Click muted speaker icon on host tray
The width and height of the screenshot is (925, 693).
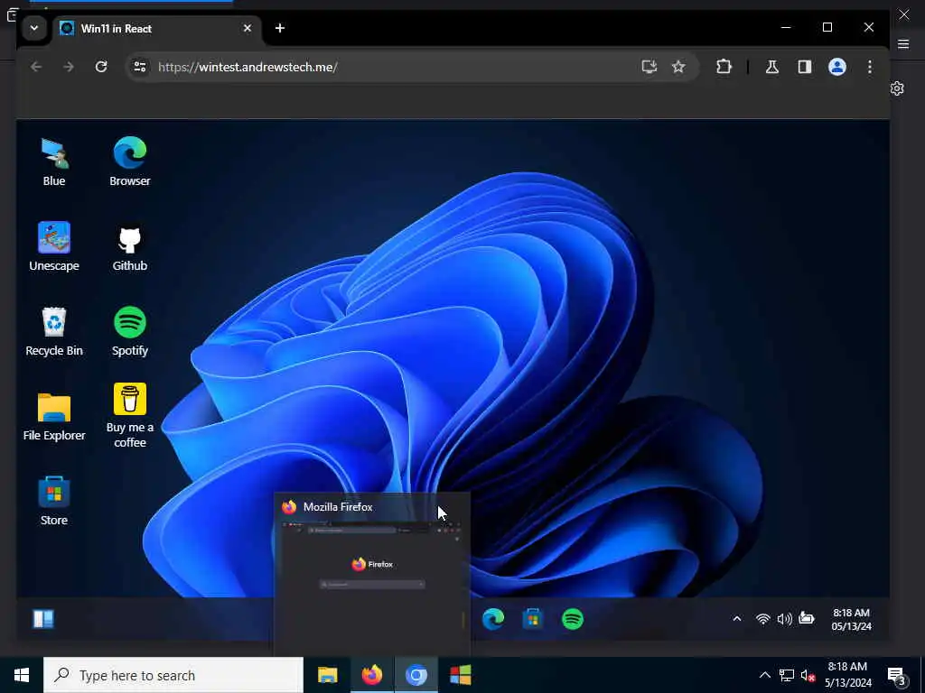[808, 675]
